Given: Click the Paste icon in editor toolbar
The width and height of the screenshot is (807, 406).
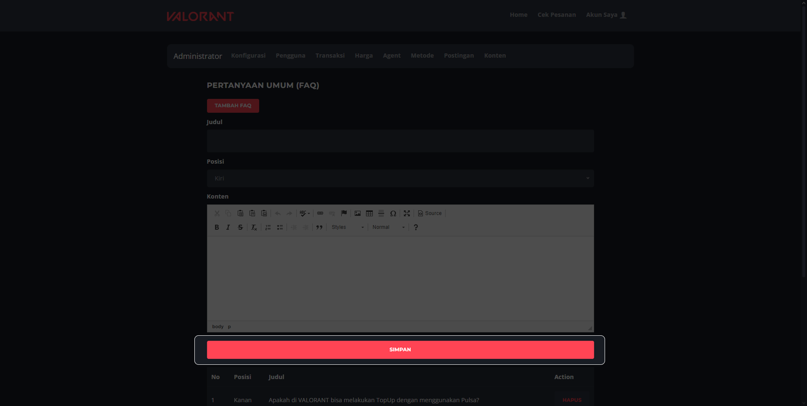Looking at the screenshot, I should [x=240, y=213].
